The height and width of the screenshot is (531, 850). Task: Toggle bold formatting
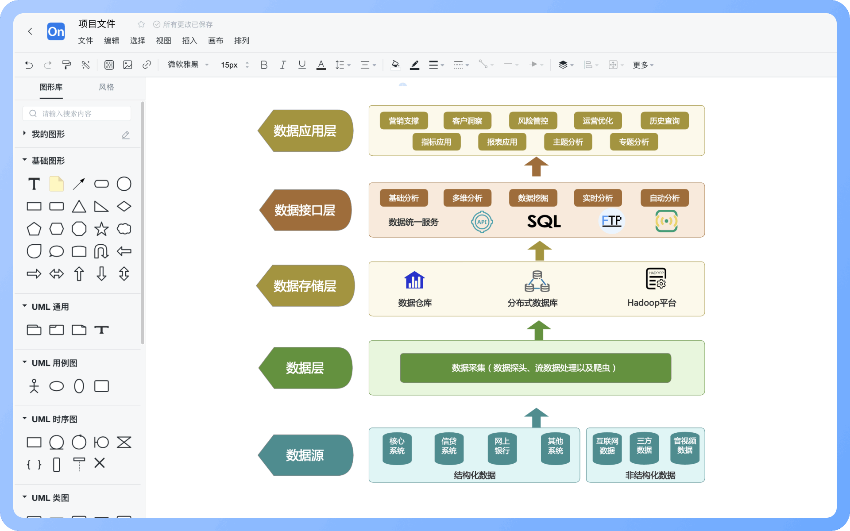point(264,65)
